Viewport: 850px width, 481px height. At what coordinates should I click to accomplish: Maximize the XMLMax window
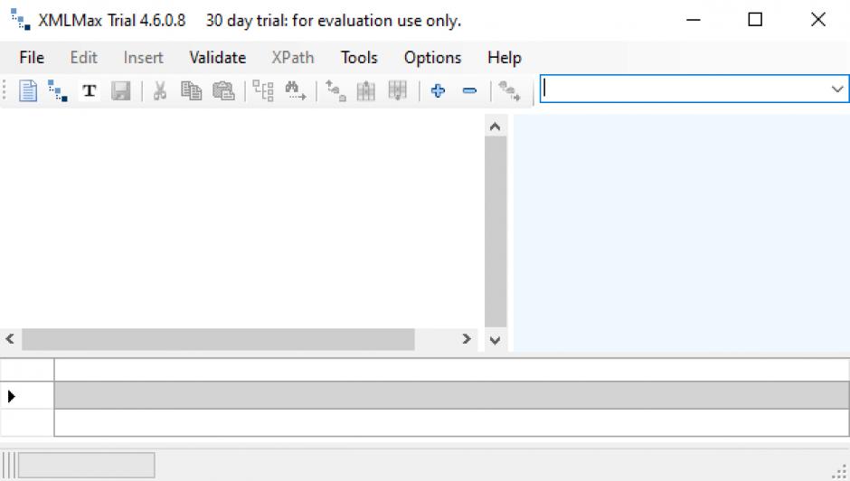point(755,20)
